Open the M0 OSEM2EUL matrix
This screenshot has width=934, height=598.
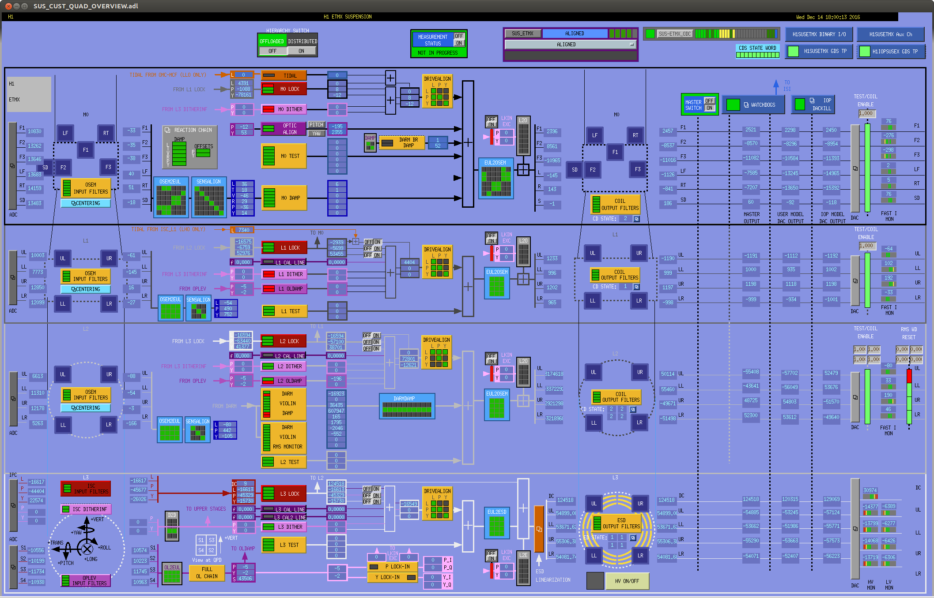point(171,197)
